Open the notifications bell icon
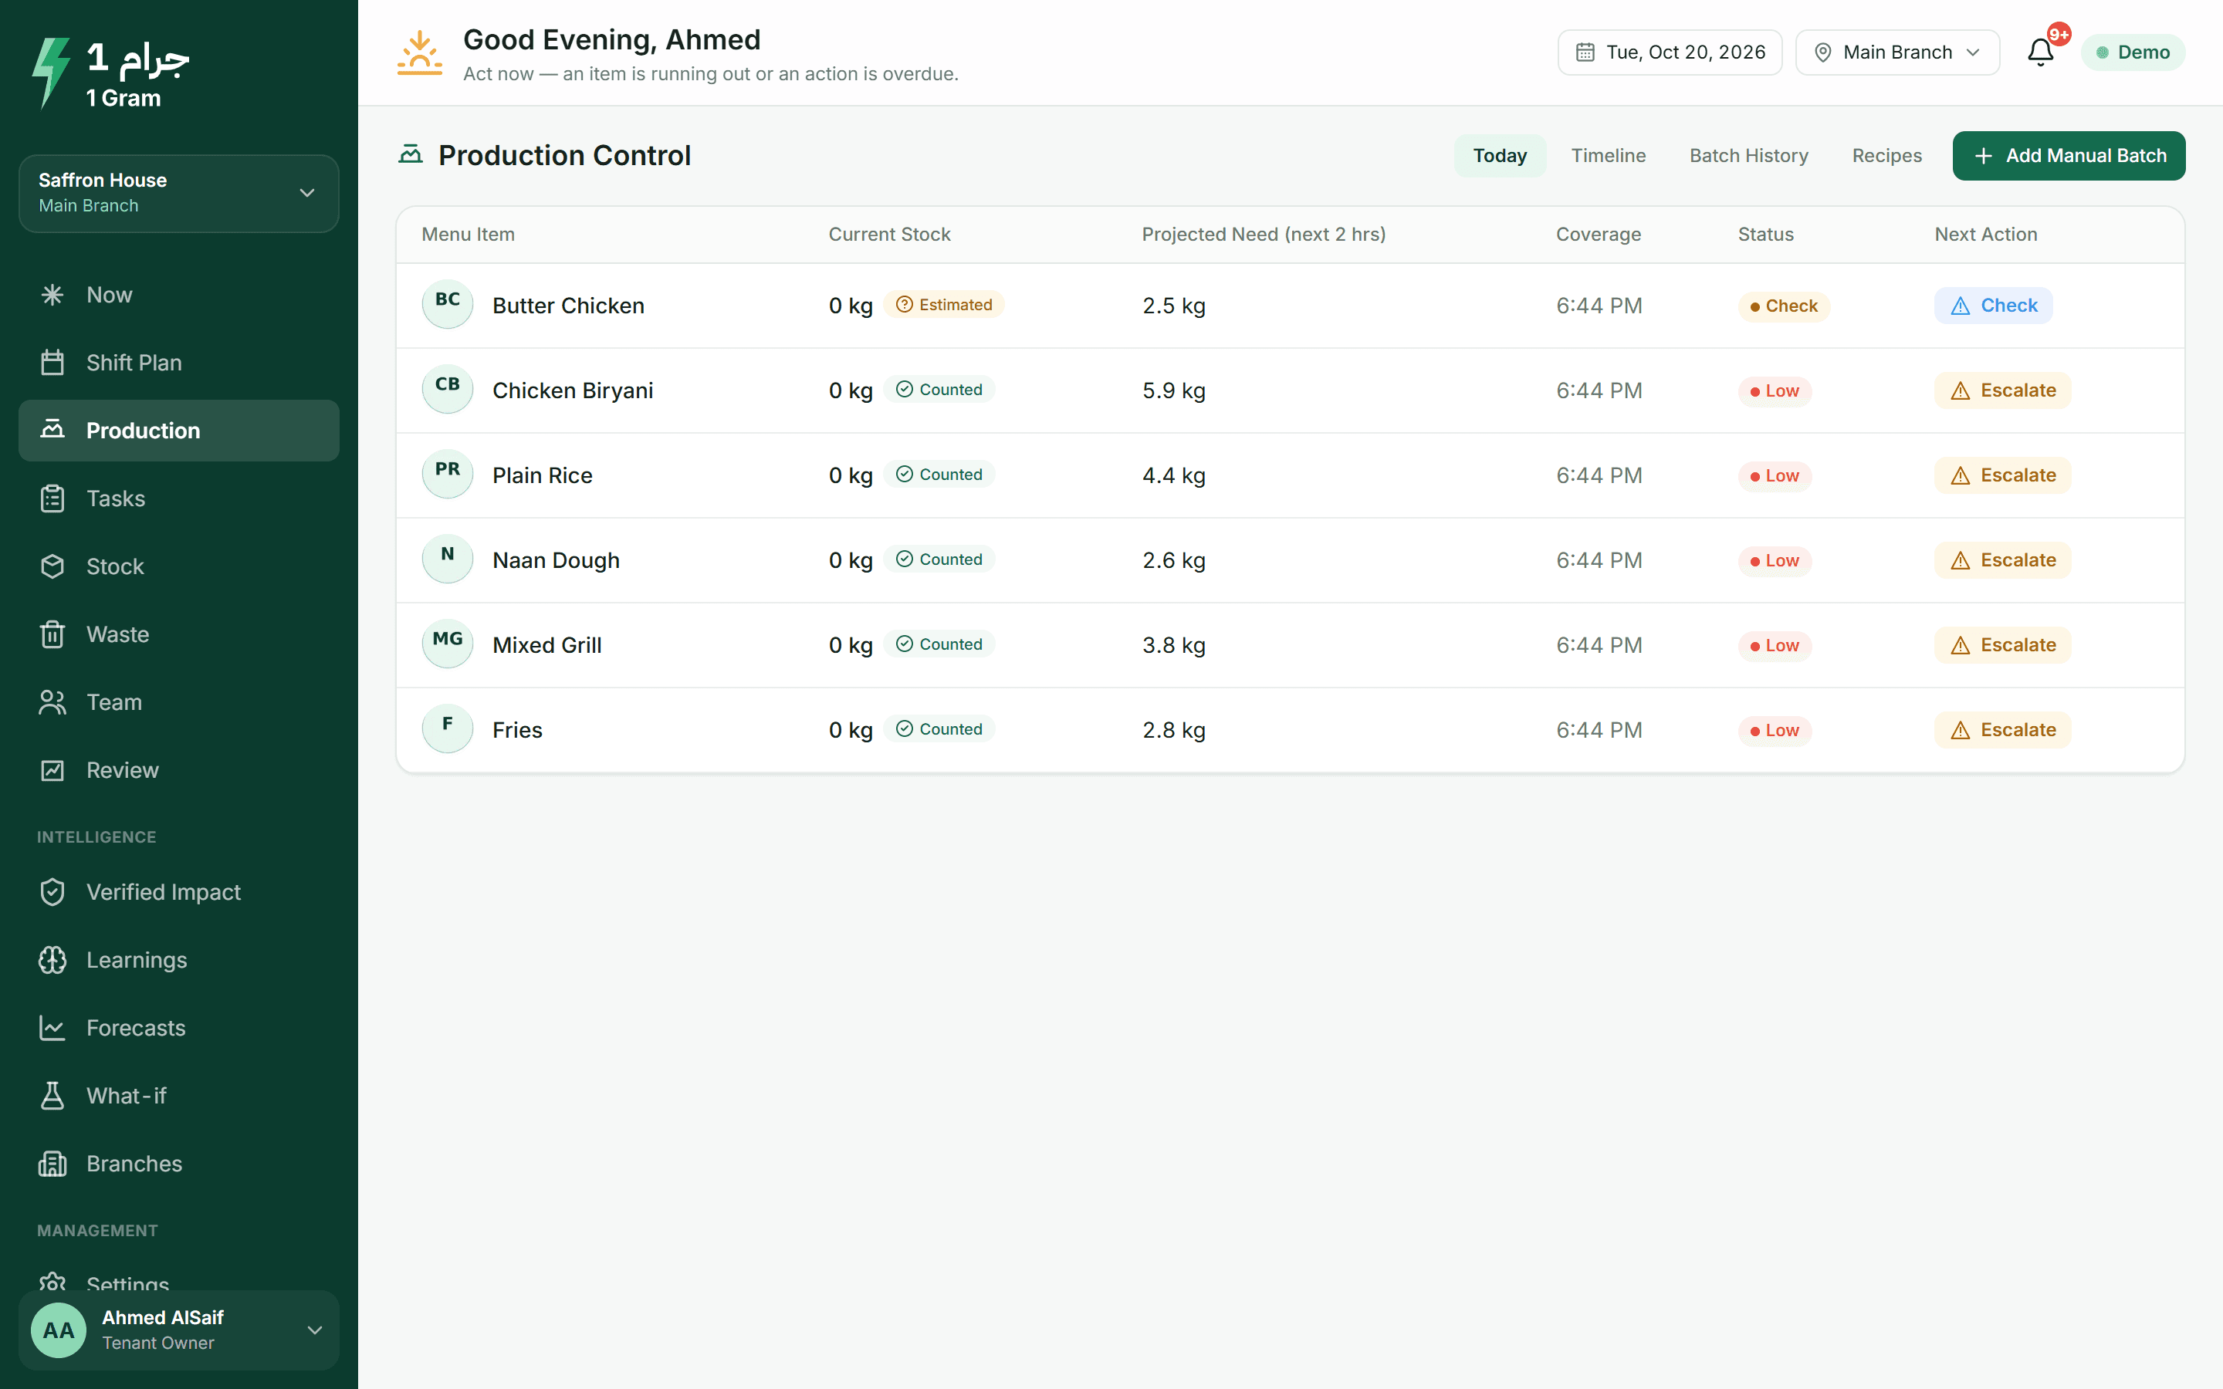Viewport: 2223px width, 1389px height. pyautogui.click(x=2040, y=52)
